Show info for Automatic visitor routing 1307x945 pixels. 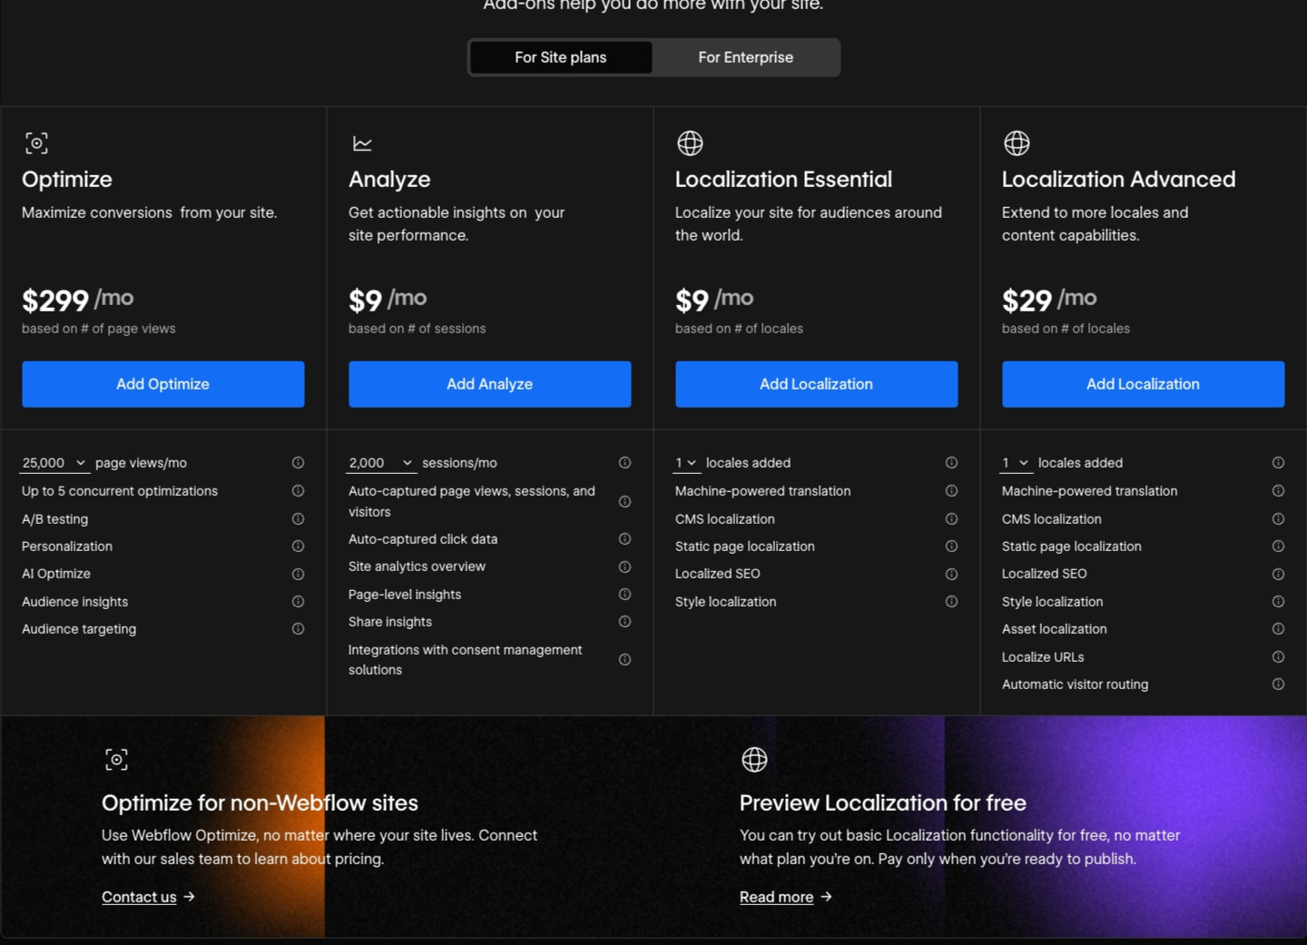click(1278, 684)
